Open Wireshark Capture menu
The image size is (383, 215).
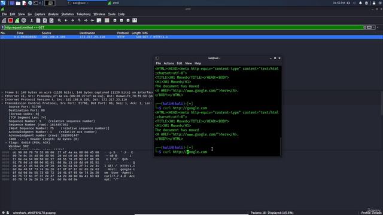(x=40, y=14)
